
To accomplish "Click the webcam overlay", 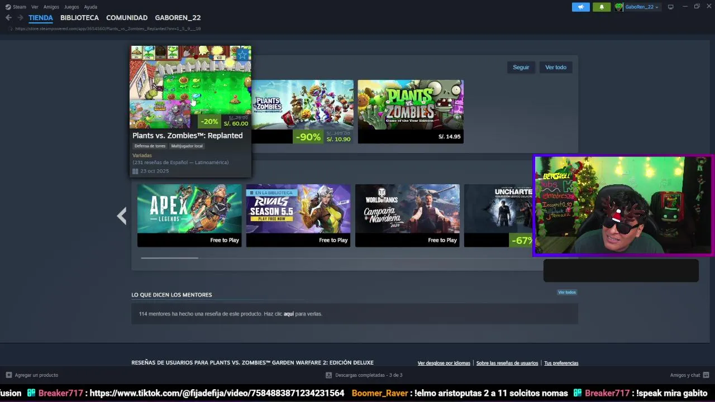I will 623,205.
